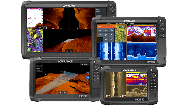Tap the blue rotate view icon on HDS 9
The image size is (188, 106).
pyautogui.click(x=88, y=77)
